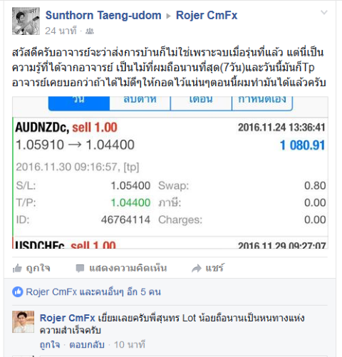
Task: Click the 24 นาที post timestamp
Action: [x=61, y=31]
